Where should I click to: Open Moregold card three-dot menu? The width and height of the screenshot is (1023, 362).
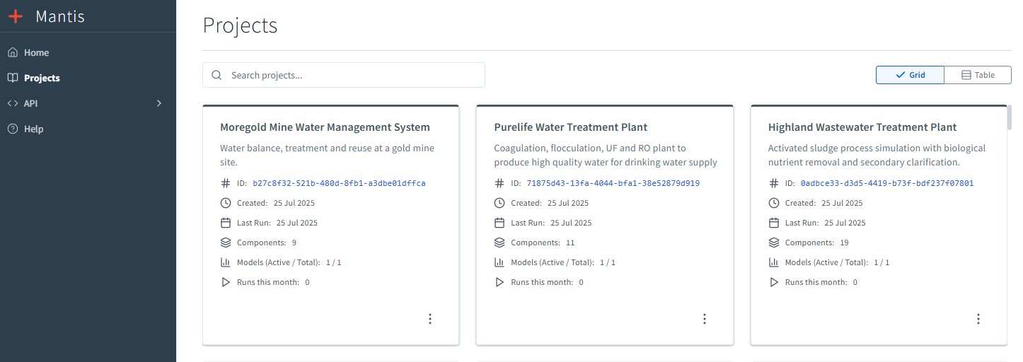(x=430, y=319)
